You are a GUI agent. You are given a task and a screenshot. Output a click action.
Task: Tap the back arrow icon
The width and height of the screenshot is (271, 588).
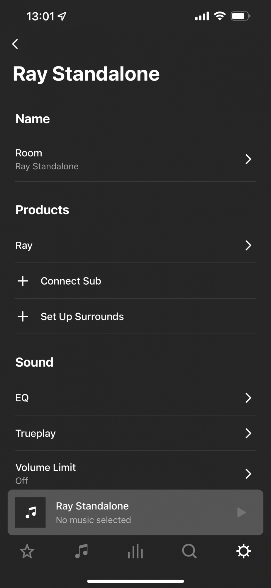[x=15, y=44]
